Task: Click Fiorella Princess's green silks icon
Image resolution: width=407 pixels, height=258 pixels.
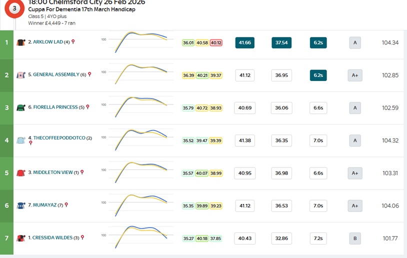Action: click(21, 107)
